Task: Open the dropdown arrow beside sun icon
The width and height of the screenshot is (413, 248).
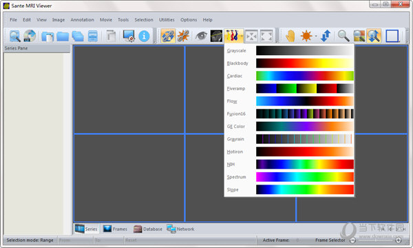Action: [x=316, y=36]
